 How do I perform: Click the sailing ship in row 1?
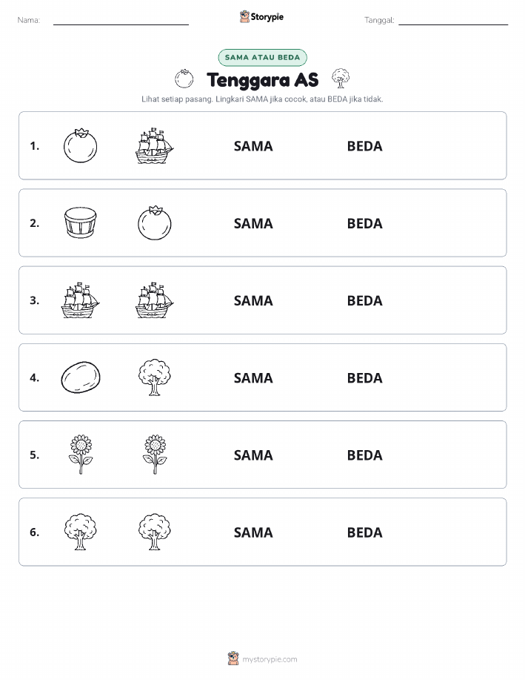[155, 145]
